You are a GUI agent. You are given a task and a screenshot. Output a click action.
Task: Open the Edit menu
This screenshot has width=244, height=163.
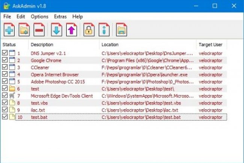point(21,17)
